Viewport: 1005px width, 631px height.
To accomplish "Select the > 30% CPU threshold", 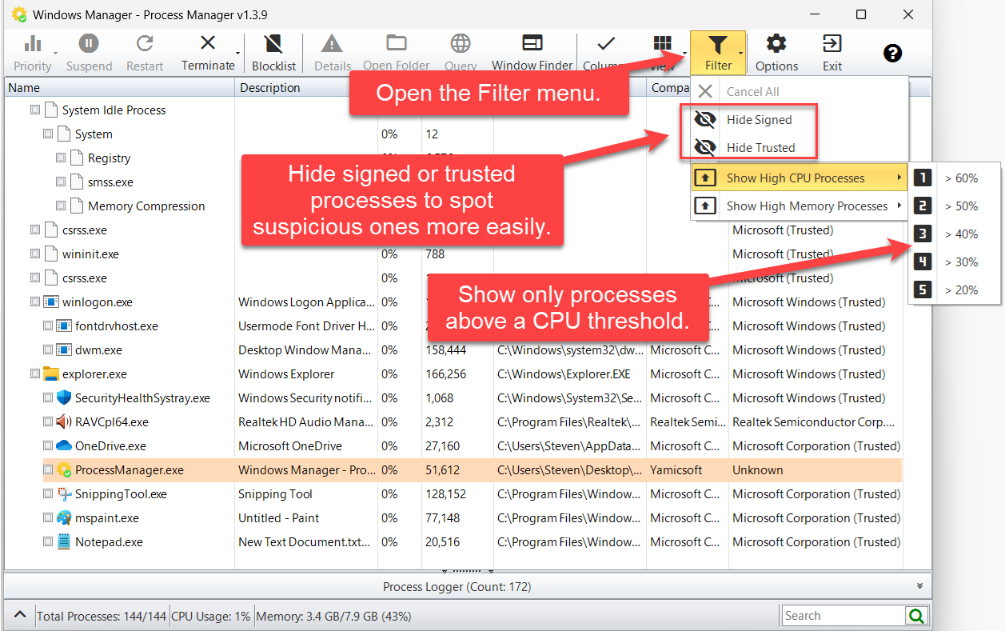I will [x=954, y=262].
